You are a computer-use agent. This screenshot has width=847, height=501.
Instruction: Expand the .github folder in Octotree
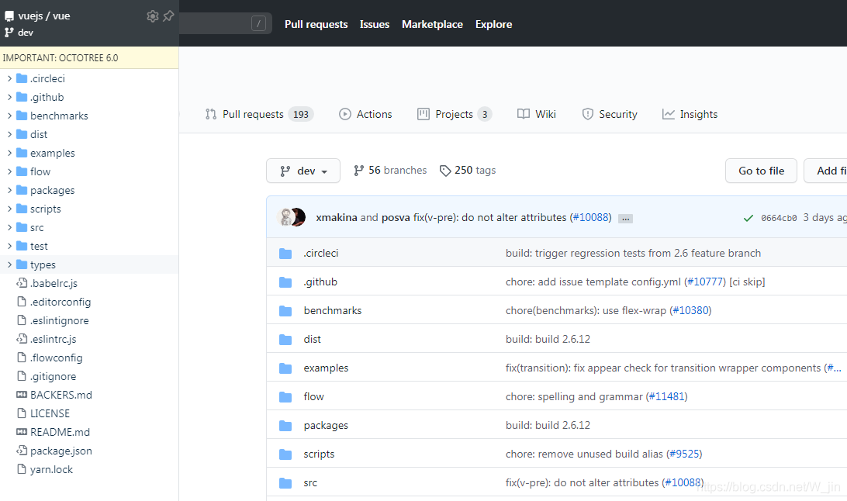click(9, 97)
